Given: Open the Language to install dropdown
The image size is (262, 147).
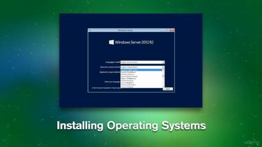Looking at the screenshot, I should (142, 62).
